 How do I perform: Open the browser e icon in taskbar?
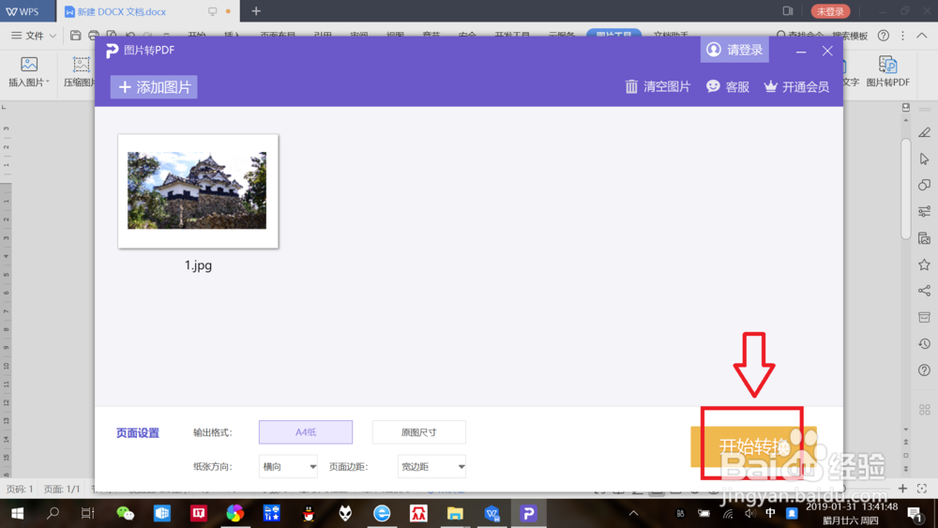click(x=382, y=513)
